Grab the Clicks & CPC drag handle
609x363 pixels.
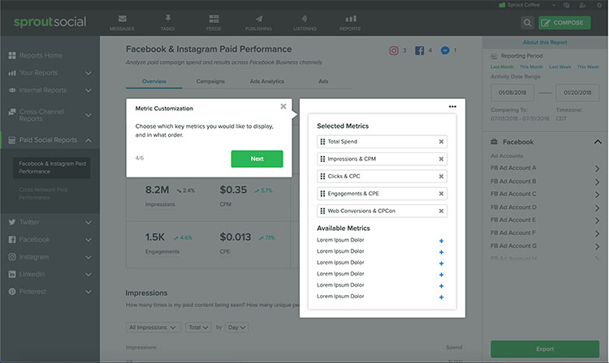tap(322, 177)
